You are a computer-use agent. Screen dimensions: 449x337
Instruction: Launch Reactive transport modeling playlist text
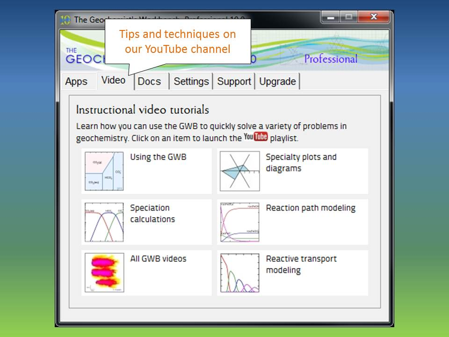coord(301,264)
